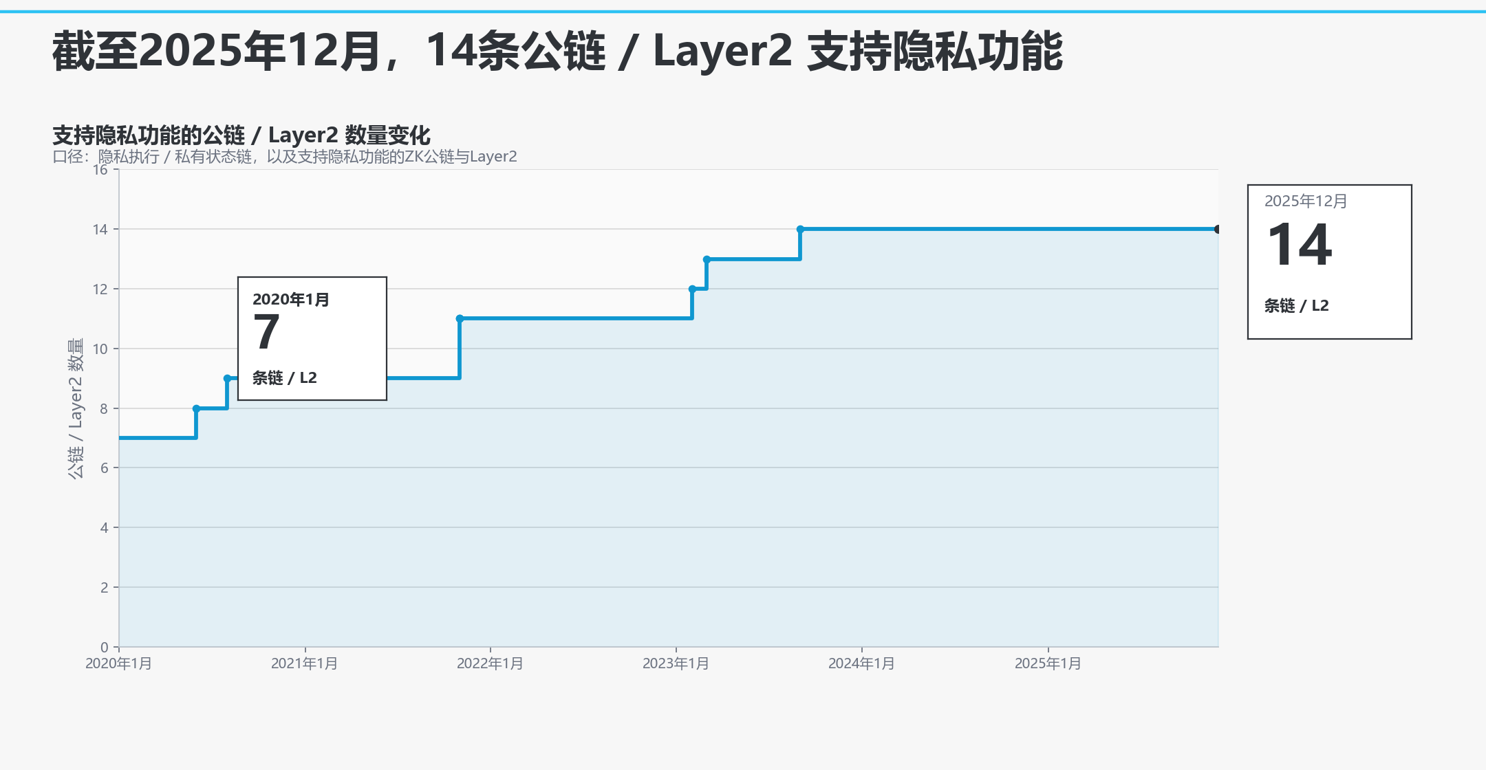Click the dark end point at December 2025
The image size is (1486, 770).
1218,229
